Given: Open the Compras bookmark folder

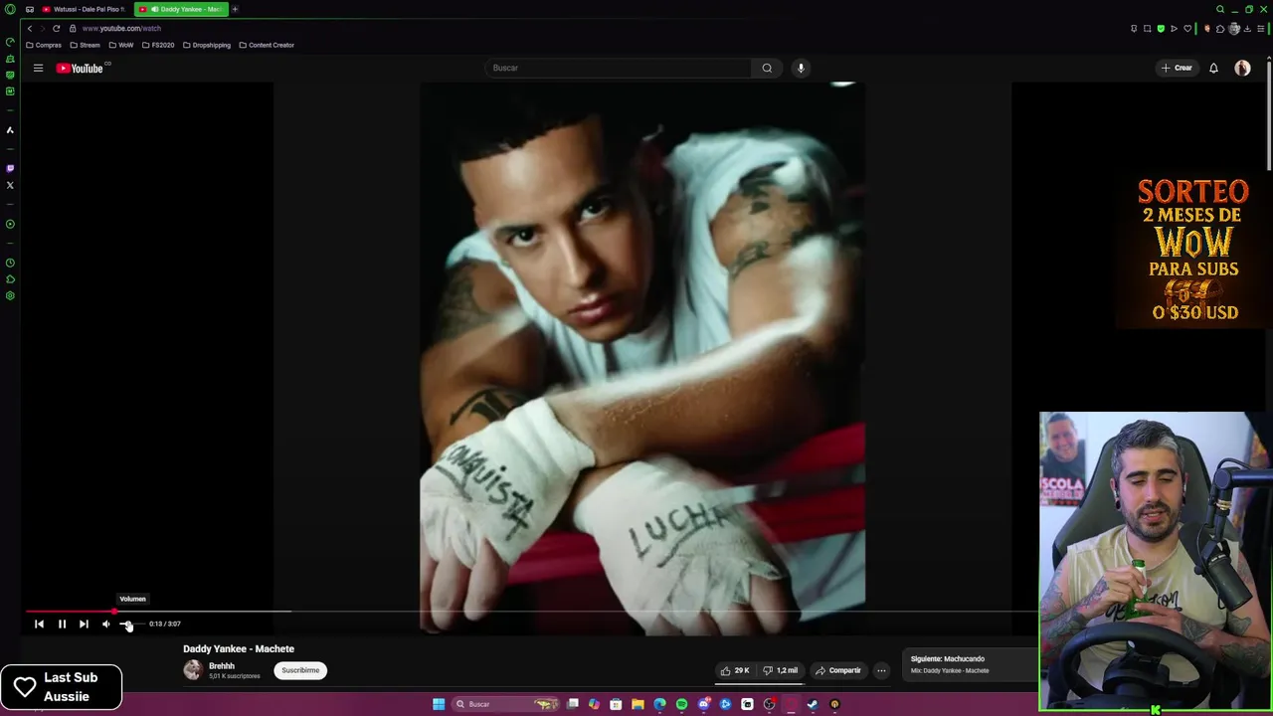Looking at the screenshot, I should pyautogui.click(x=44, y=45).
